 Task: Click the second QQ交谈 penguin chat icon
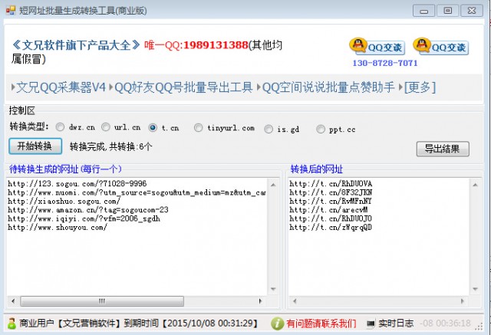point(441,47)
